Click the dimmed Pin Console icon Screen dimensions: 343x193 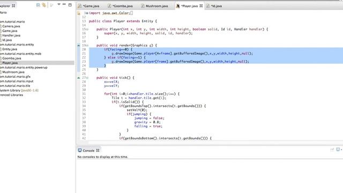(x=332, y=150)
